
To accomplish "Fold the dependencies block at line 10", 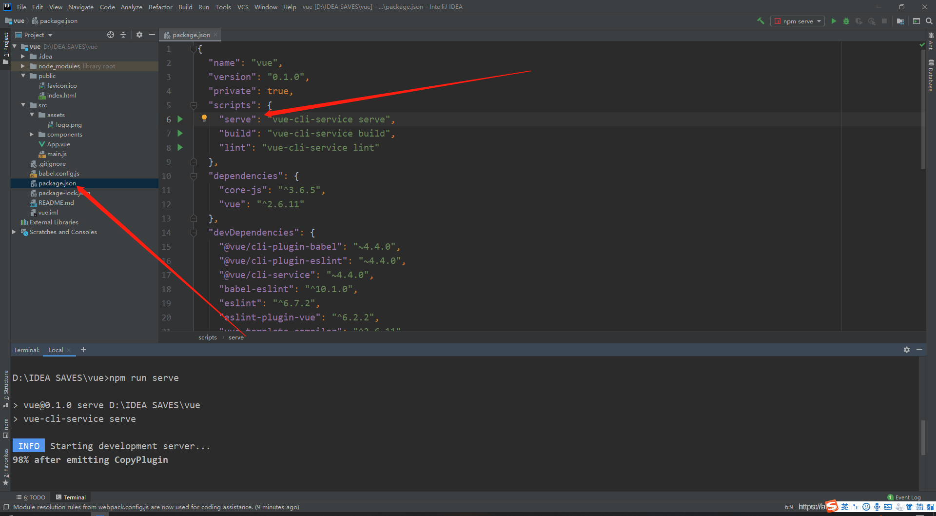I will [x=194, y=176].
